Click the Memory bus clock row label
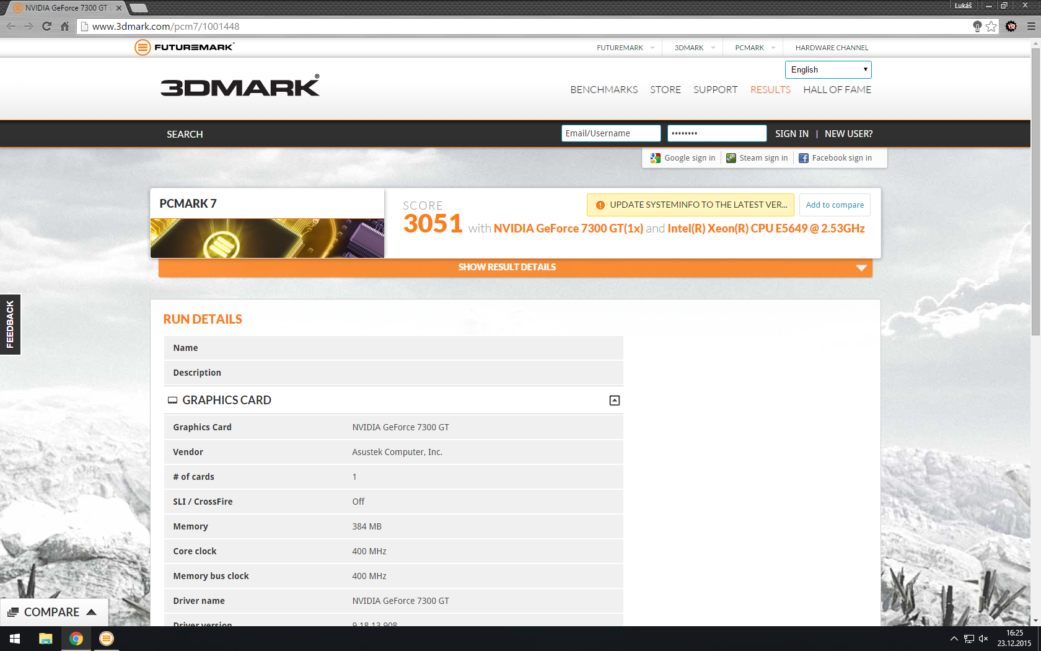This screenshot has width=1041, height=651. tap(211, 576)
